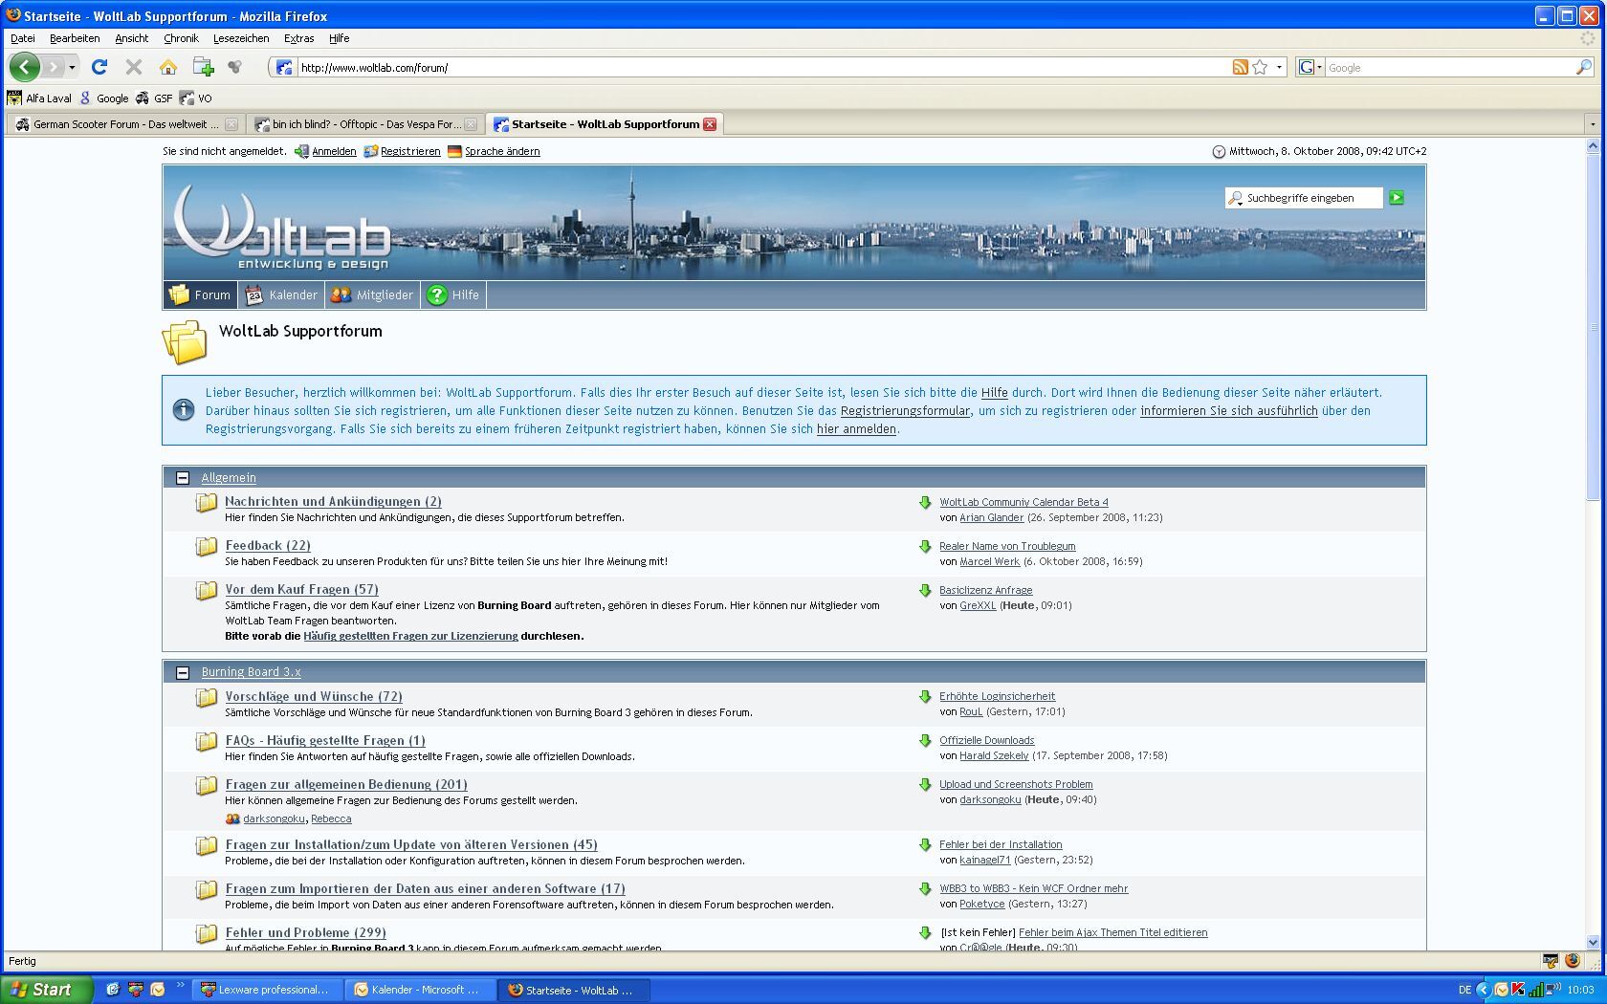Click the Registrieren link
This screenshot has width=1607, height=1004.
410,151
